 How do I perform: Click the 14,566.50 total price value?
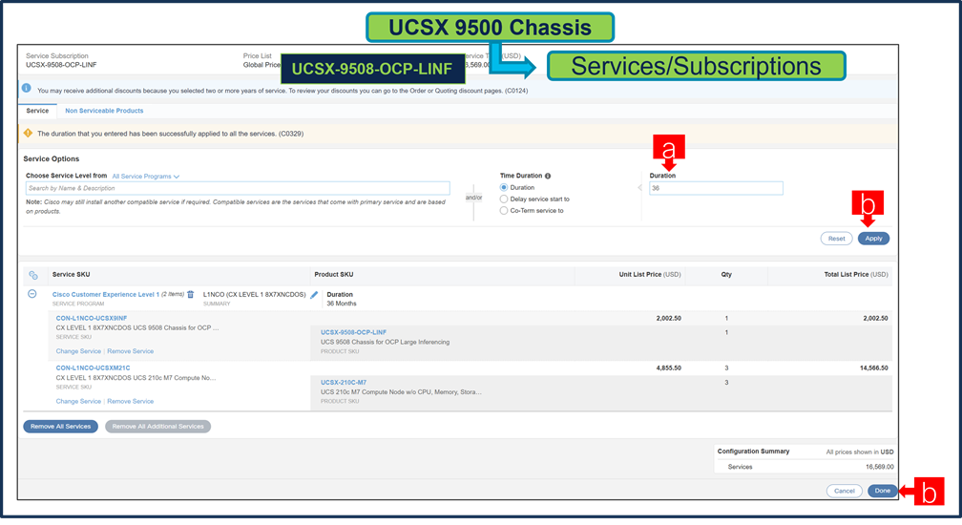click(x=873, y=368)
